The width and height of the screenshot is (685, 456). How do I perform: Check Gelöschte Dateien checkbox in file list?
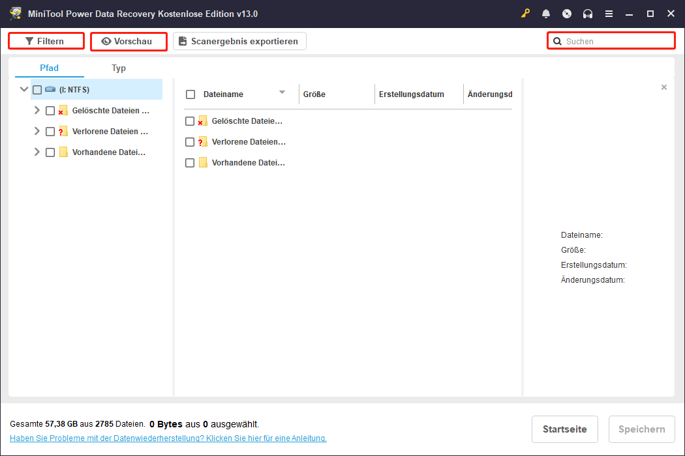[x=190, y=121]
